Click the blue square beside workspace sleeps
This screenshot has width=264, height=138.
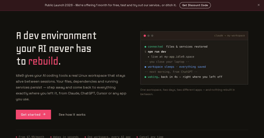pos(145,67)
